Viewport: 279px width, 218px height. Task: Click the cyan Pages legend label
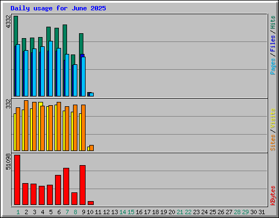point(272,66)
